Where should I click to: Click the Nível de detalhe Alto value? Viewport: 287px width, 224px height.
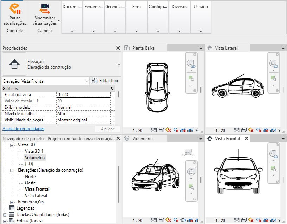click(83, 114)
